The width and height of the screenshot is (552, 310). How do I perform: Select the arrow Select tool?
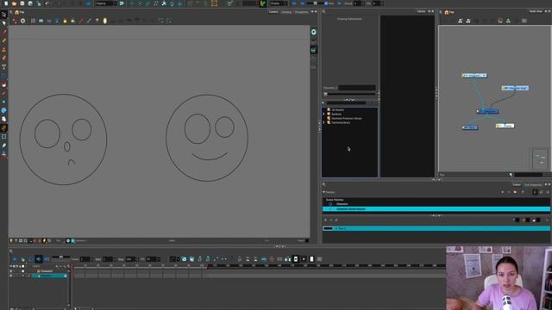[x=3, y=23]
